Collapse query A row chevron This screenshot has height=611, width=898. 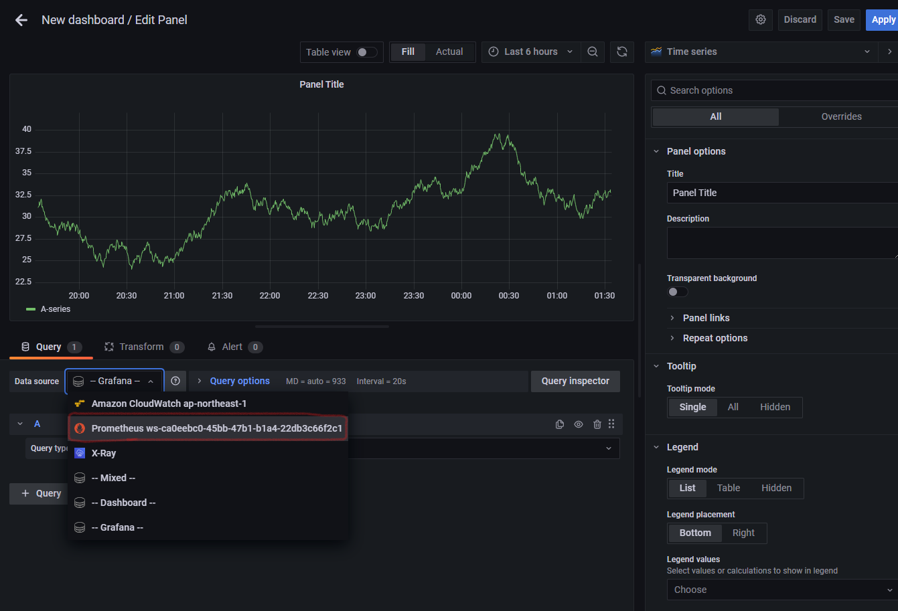20,424
